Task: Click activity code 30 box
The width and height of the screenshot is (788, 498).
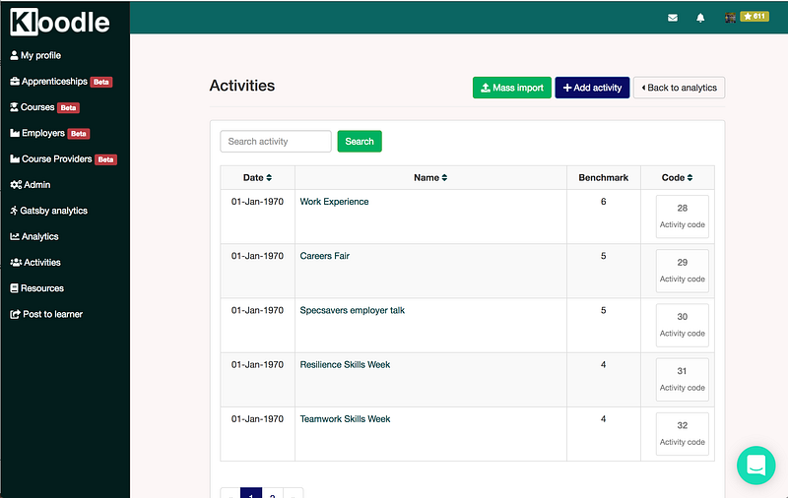Action: (682, 325)
